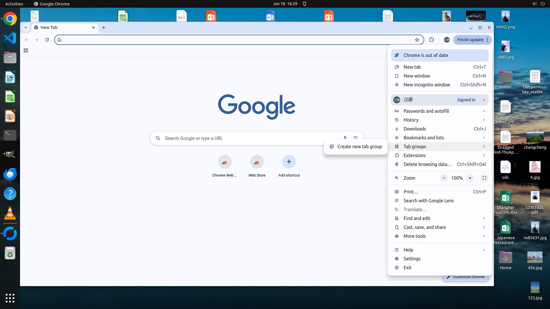Click the bookmark star icon in address bar
The image size is (550, 309).
(x=417, y=40)
